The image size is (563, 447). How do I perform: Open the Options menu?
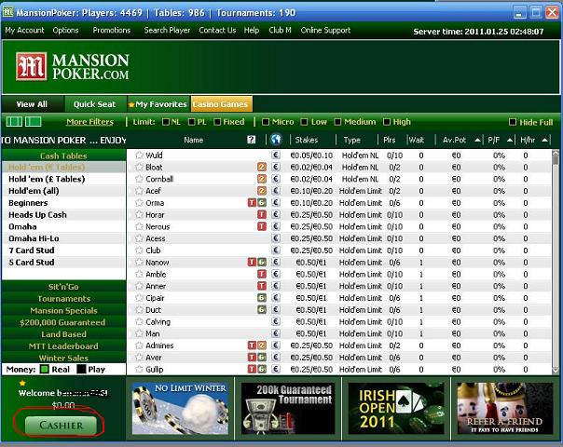[x=65, y=30]
